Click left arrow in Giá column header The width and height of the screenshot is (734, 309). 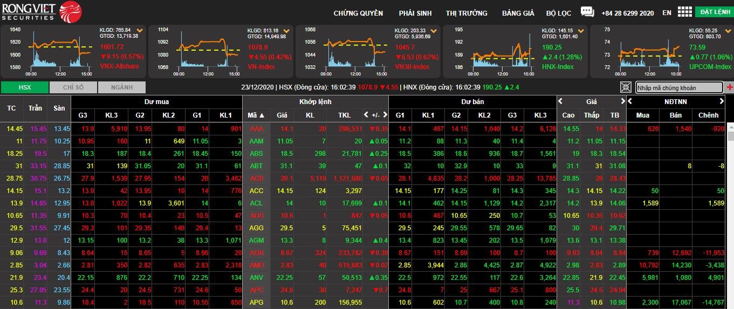tap(560, 101)
